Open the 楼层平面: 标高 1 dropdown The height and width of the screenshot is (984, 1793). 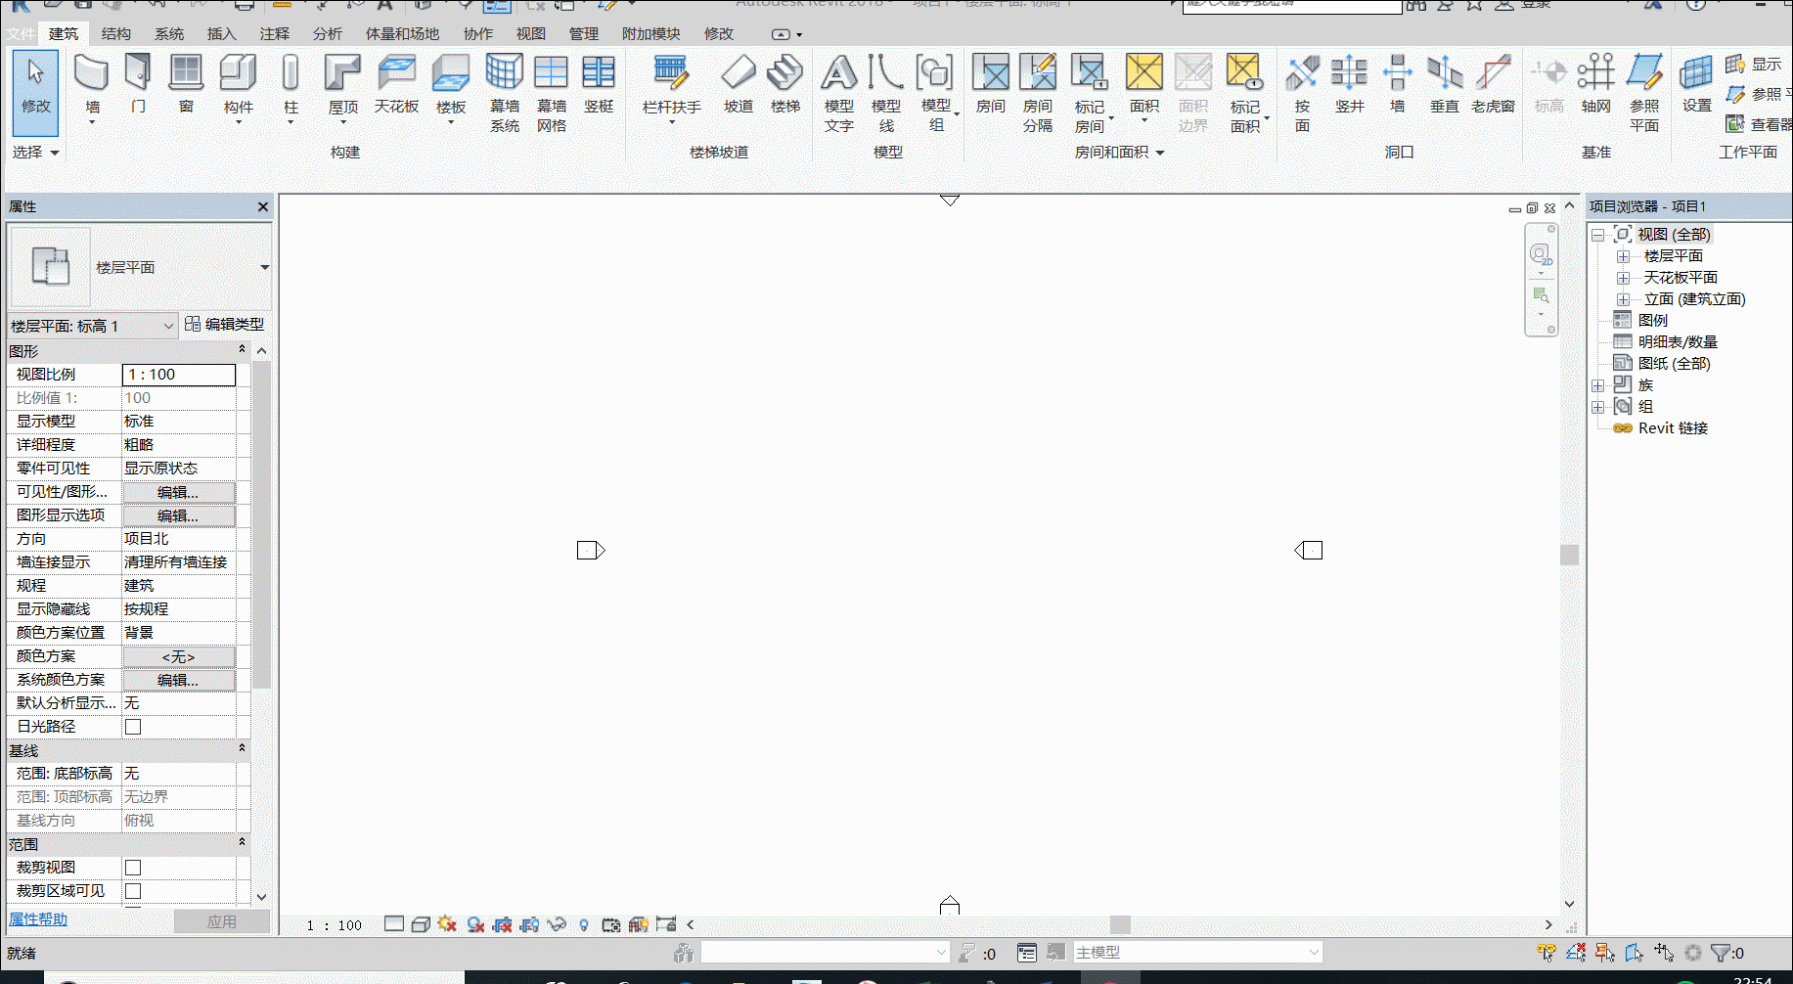(93, 326)
